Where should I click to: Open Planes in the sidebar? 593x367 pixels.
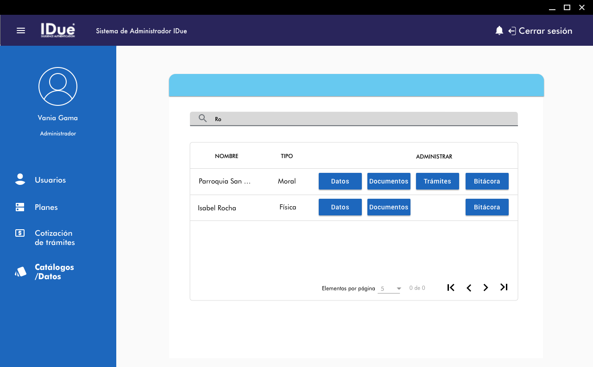click(x=46, y=207)
